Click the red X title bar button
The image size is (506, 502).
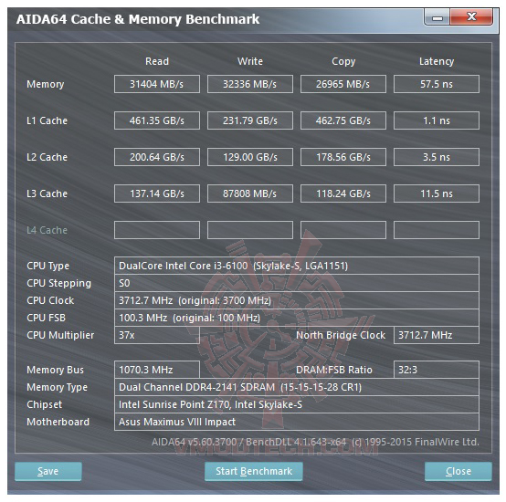(x=471, y=16)
